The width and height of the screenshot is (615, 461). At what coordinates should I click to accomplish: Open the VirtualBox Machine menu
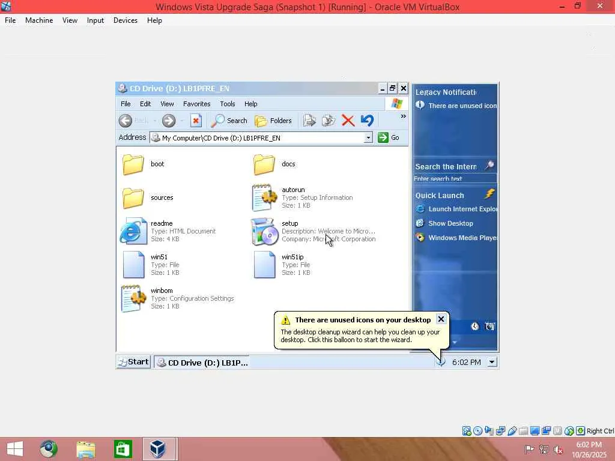(x=39, y=20)
